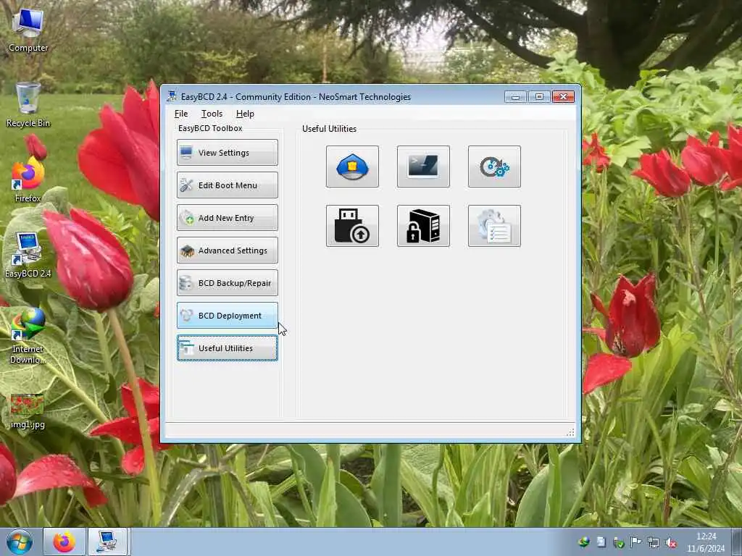Click the shield device tray icon
This screenshot has height=556, width=742.
click(x=618, y=542)
